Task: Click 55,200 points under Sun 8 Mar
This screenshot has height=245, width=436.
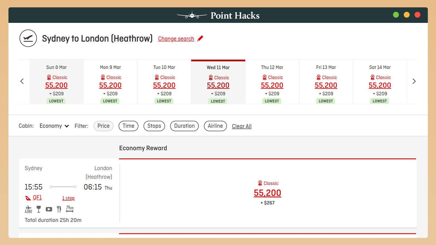Action: click(56, 85)
